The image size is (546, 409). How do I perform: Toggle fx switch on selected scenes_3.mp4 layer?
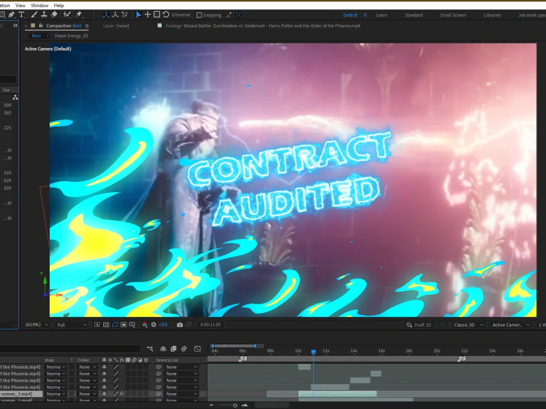(122, 394)
